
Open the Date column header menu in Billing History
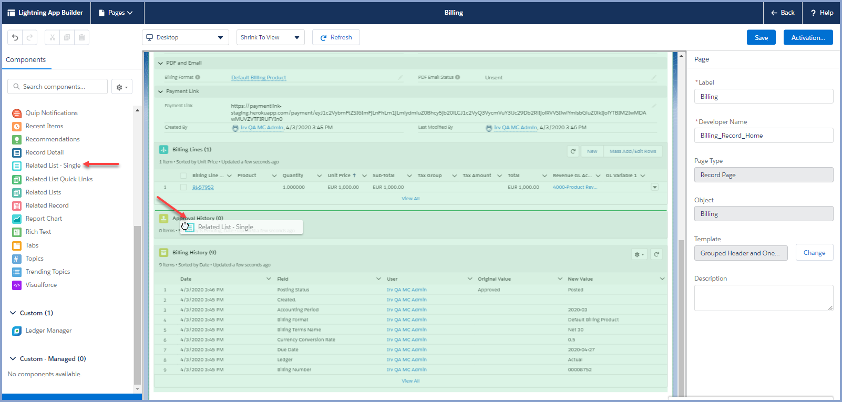pyautogui.click(x=269, y=279)
